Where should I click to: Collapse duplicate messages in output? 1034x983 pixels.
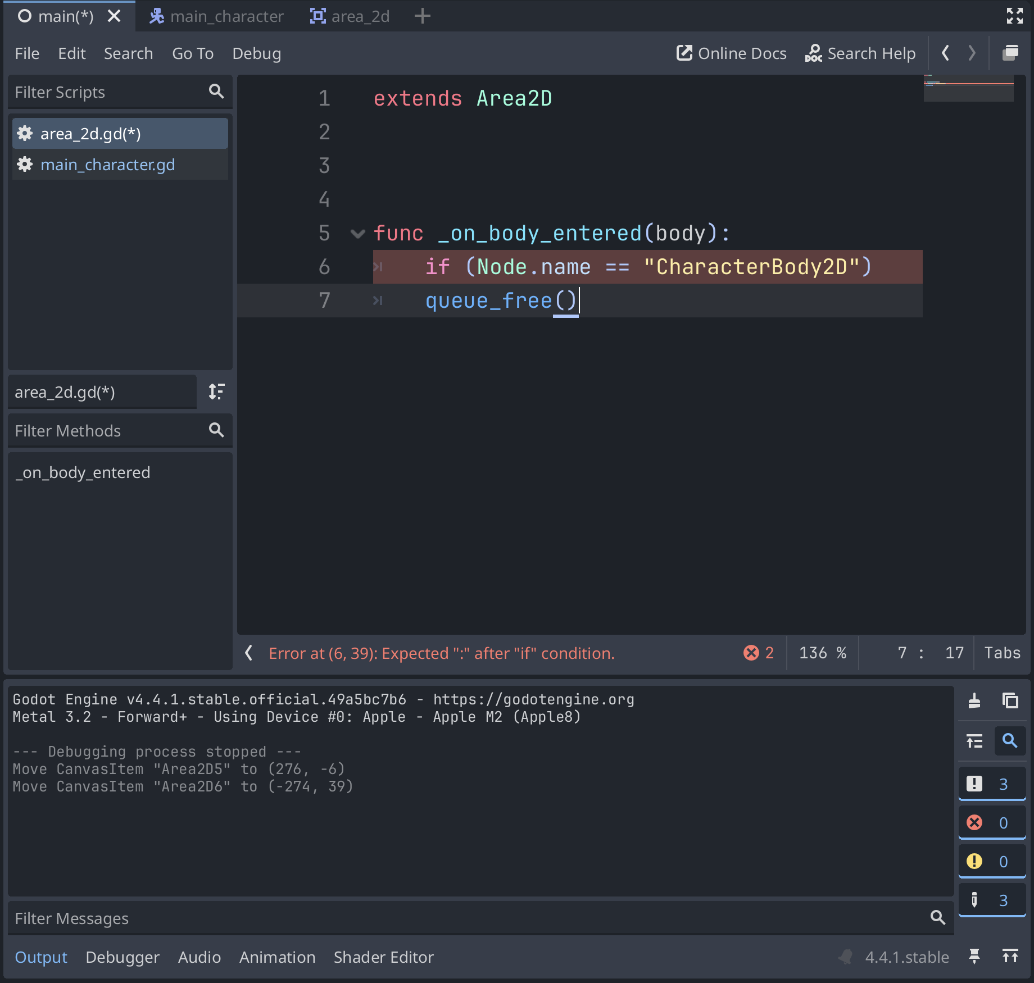[x=974, y=741]
